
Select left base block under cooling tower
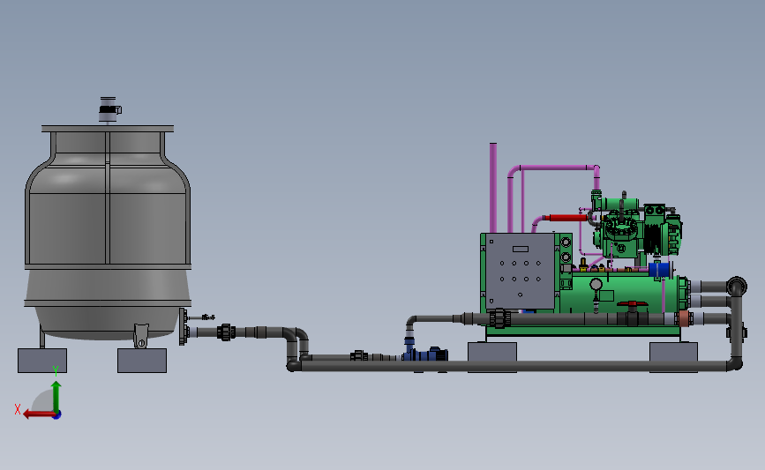pyautogui.click(x=42, y=361)
